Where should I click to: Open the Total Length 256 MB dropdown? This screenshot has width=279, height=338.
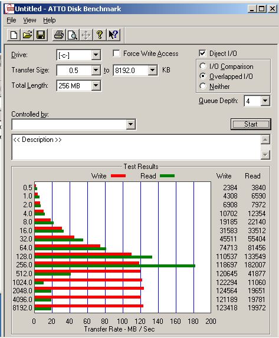click(x=96, y=85)
